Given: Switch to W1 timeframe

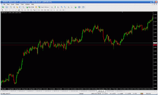Looking at the screenshot, I should [60, 10].
